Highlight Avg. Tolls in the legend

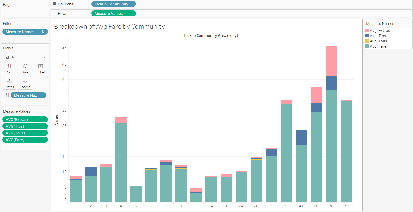378,41
